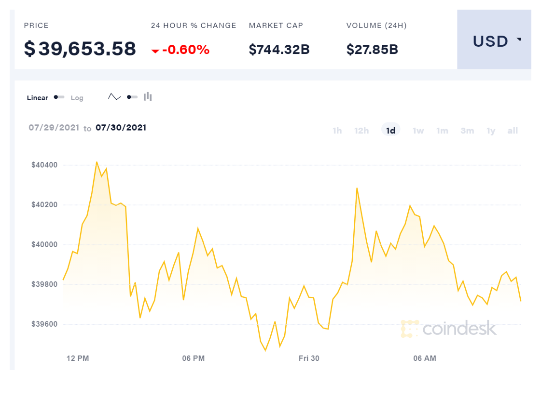Viewport: 541px width, 399px height.
Task: Click the Linear scale label
Action: 38,98
